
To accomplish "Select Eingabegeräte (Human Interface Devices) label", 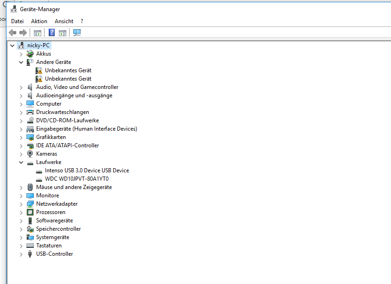I will 87,129.
